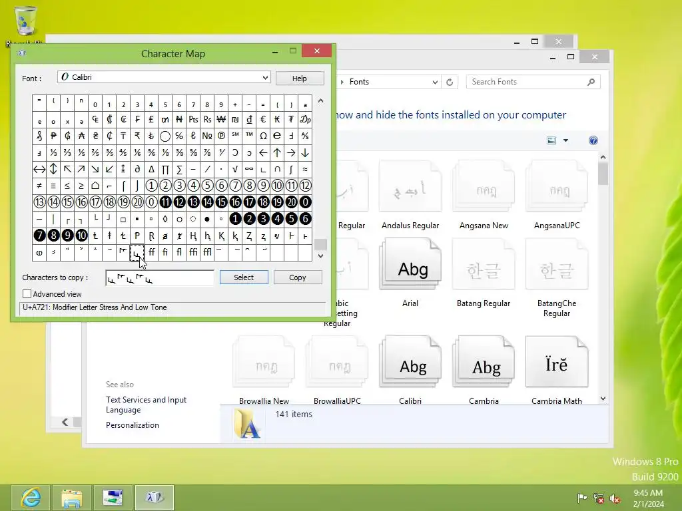This screenshot has height=511, width=682.
Task: Click Fonts in the address bar
Action: coord(359,82)
